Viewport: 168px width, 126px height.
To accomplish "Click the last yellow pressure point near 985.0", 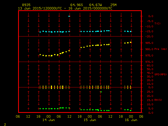I will tap(131, 43).
